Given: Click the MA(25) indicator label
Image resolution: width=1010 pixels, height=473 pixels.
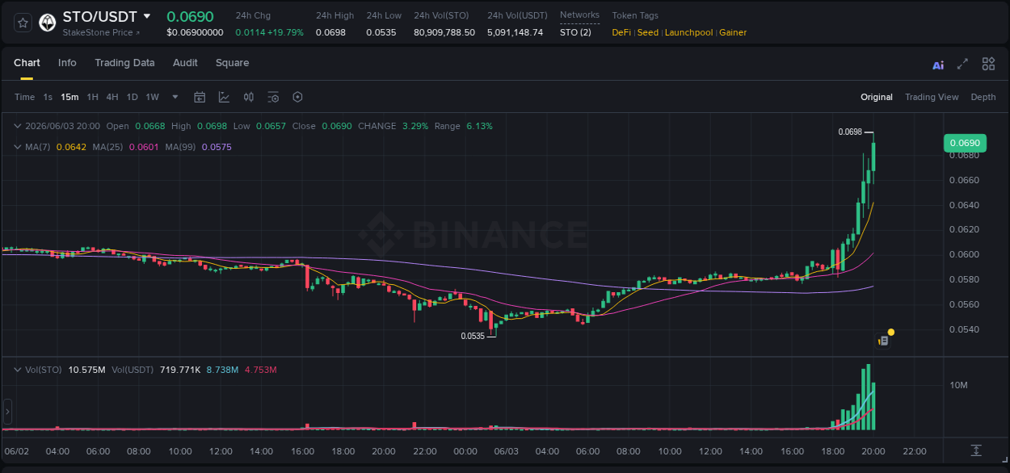Looking at the screenshot, I should click(x=107, y=147).
